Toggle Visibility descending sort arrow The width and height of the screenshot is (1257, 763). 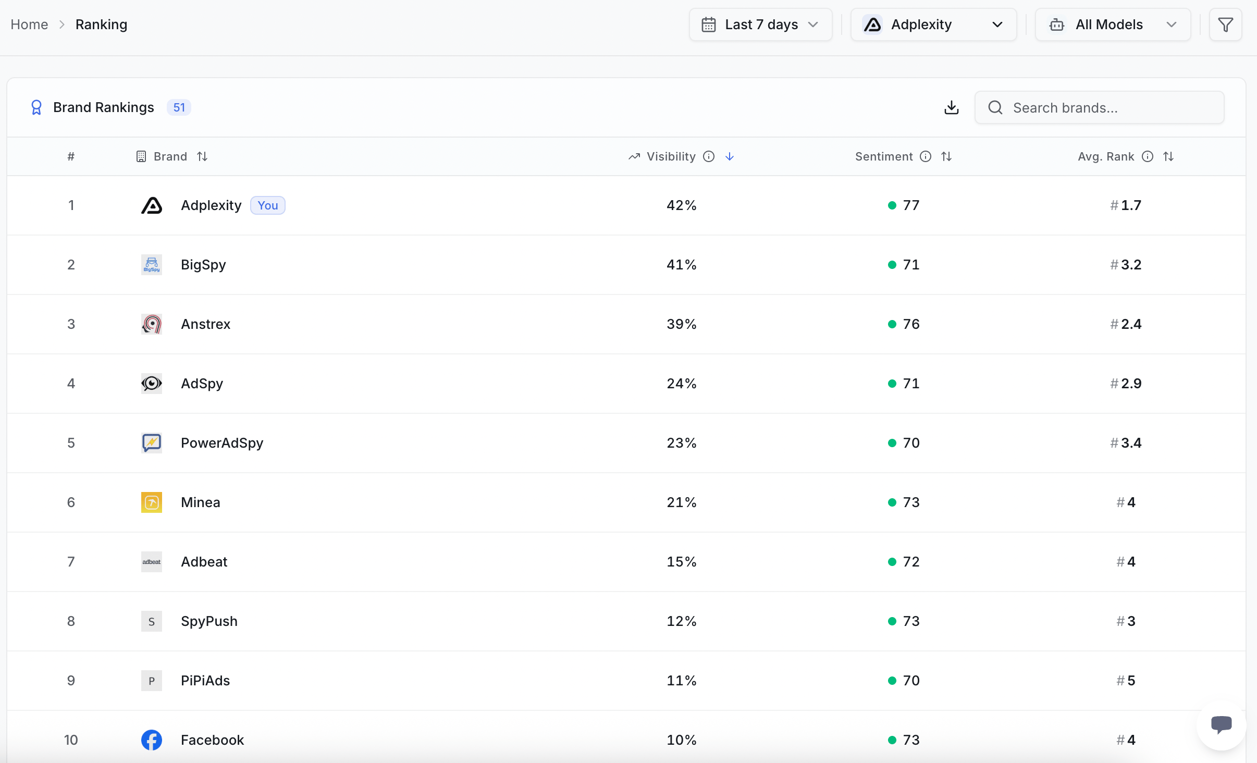click(x=730, y=156)
